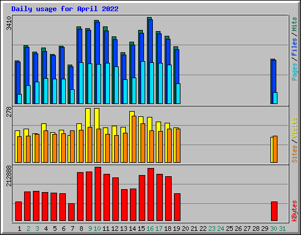Click day 15 on the date axis

coord(141,229)
